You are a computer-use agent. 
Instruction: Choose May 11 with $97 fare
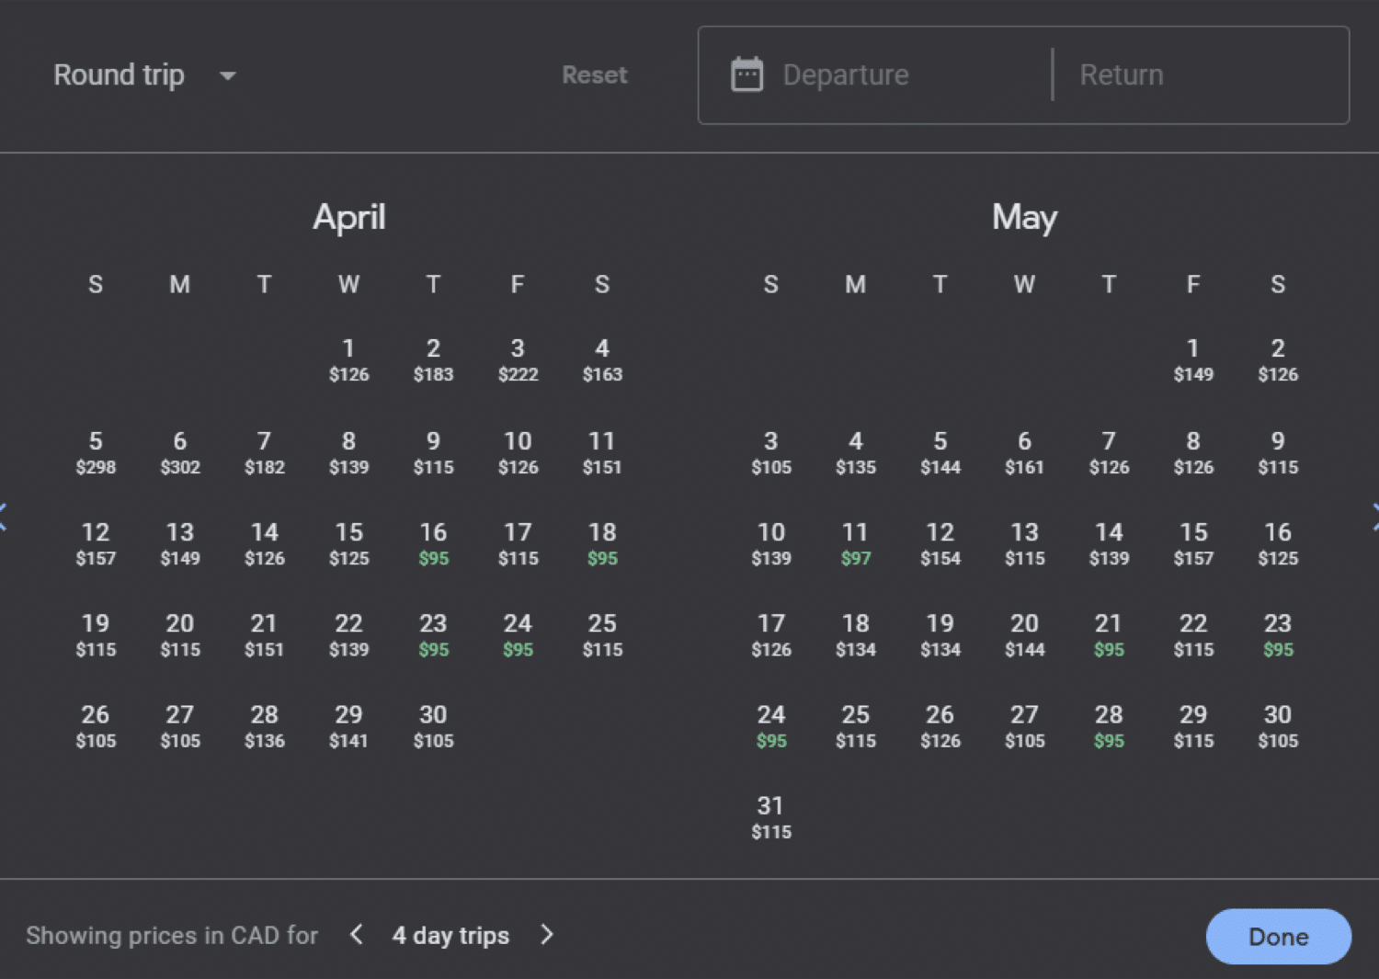[x=855, y=543]
